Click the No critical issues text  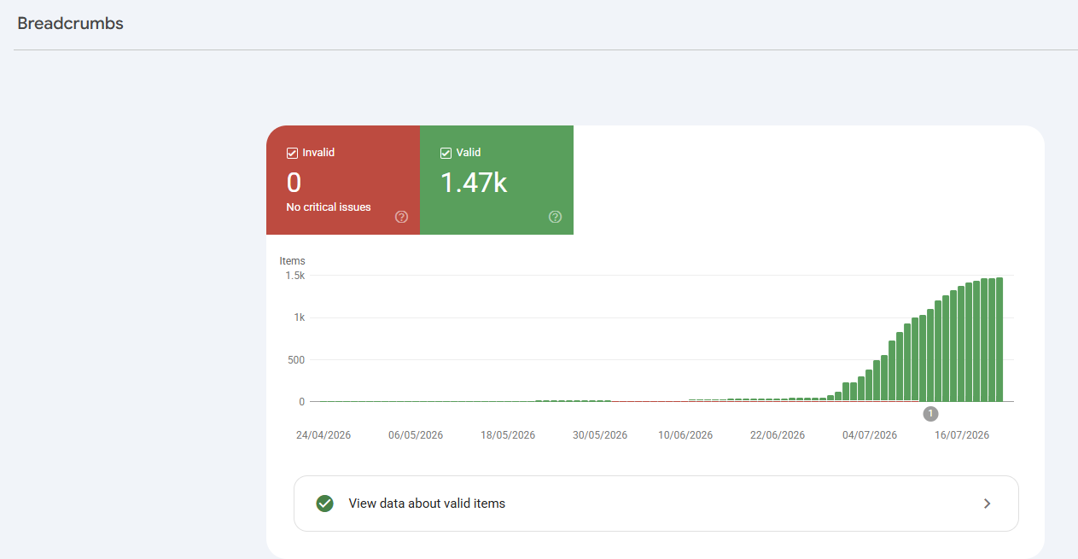(329, 207)
